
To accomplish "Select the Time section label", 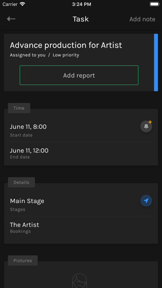I will (19, 108).
